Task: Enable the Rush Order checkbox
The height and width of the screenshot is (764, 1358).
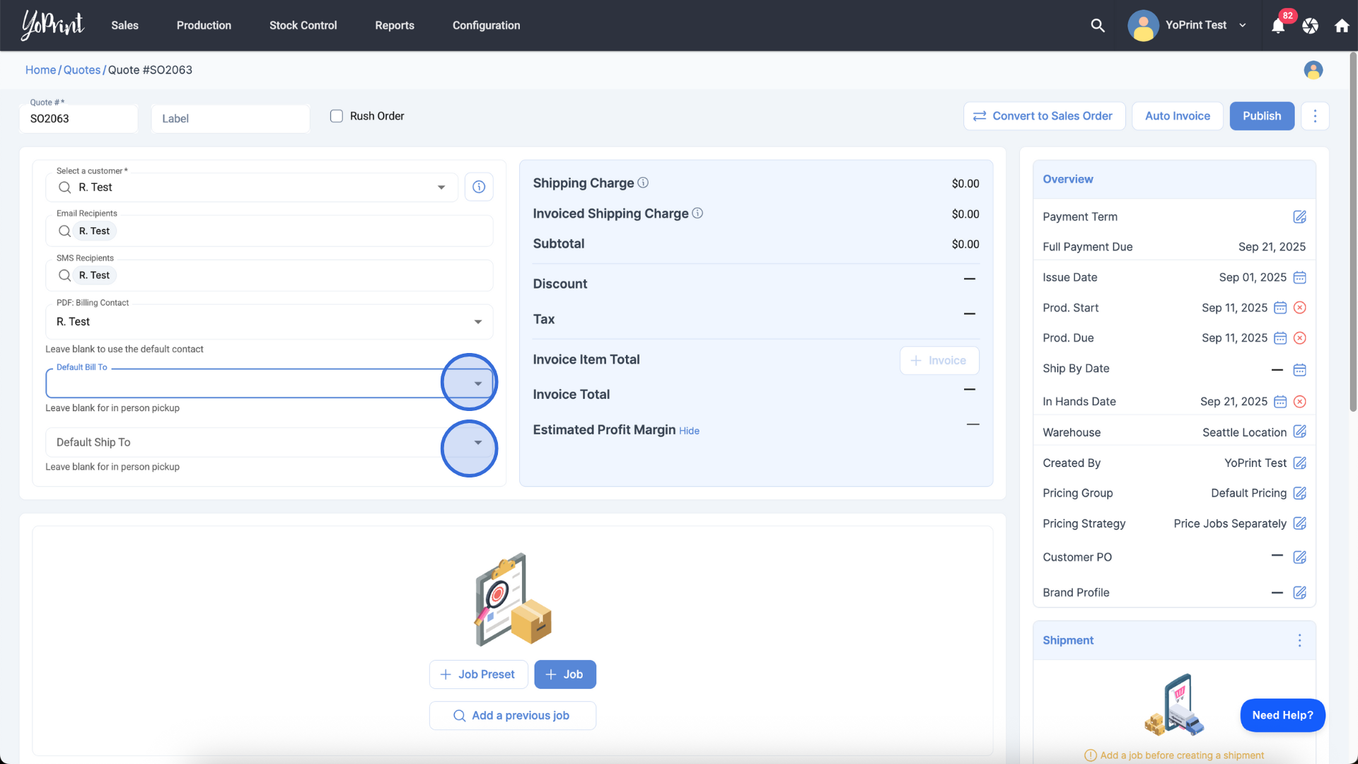Action: tap(337, 116)
